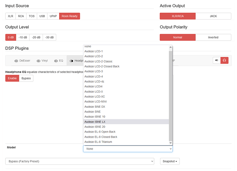This screenshot has height=171, width=237.
Task: Click the model list scrollbar thumb
Action: (x=171, y=96)
